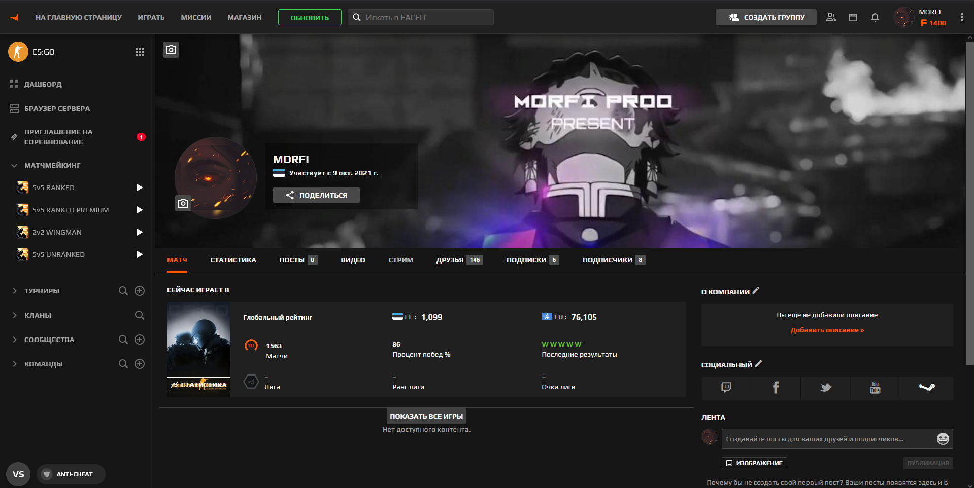Collapse the Матчмейкинг section
Image resolution: width=974 pixels, height=488 pixels.
click(x=14, y=165)
